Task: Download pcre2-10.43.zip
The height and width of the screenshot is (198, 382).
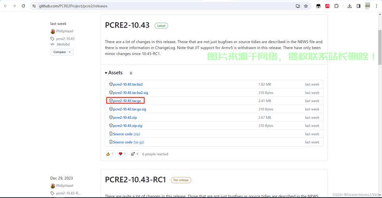Action: pyautogui.click(x=125, y=118)
